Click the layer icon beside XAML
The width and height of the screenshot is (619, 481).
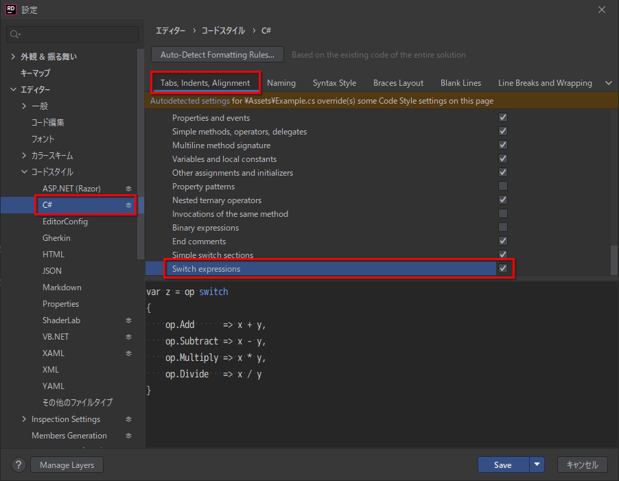pyautogui.click(x=129, y=353)
